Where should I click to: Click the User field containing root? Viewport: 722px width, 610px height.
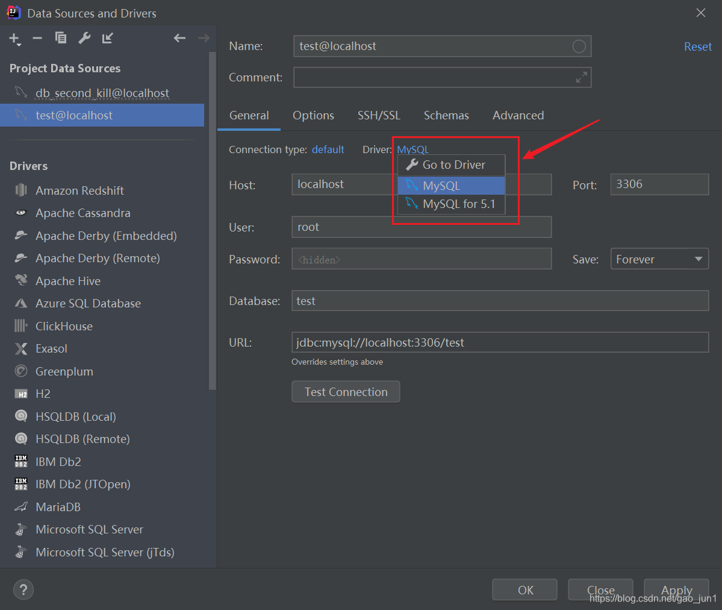pos(422,227)
